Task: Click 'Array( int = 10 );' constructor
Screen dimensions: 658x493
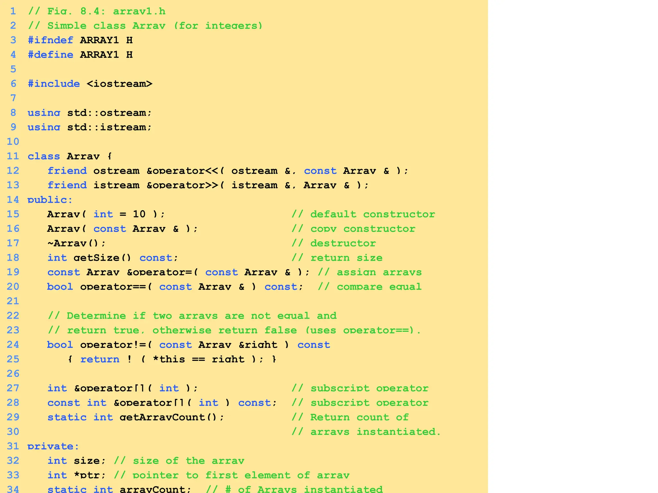Action: pyautogui.click(x=106, y=214)
